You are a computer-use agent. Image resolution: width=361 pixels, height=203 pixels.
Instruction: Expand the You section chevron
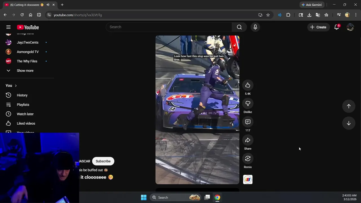click(16, 86)
